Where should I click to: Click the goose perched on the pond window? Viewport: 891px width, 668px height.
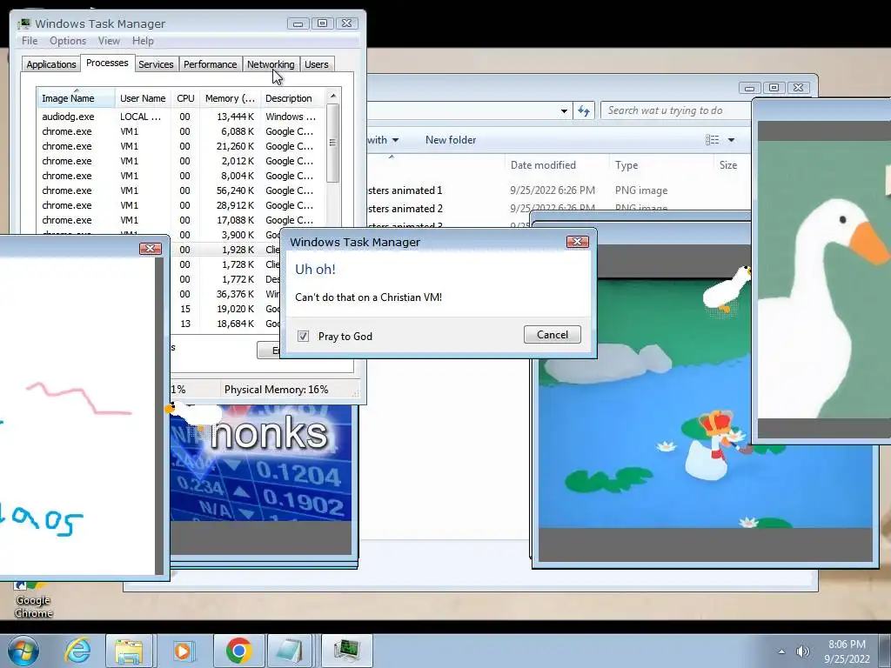[x=727, y=289]
